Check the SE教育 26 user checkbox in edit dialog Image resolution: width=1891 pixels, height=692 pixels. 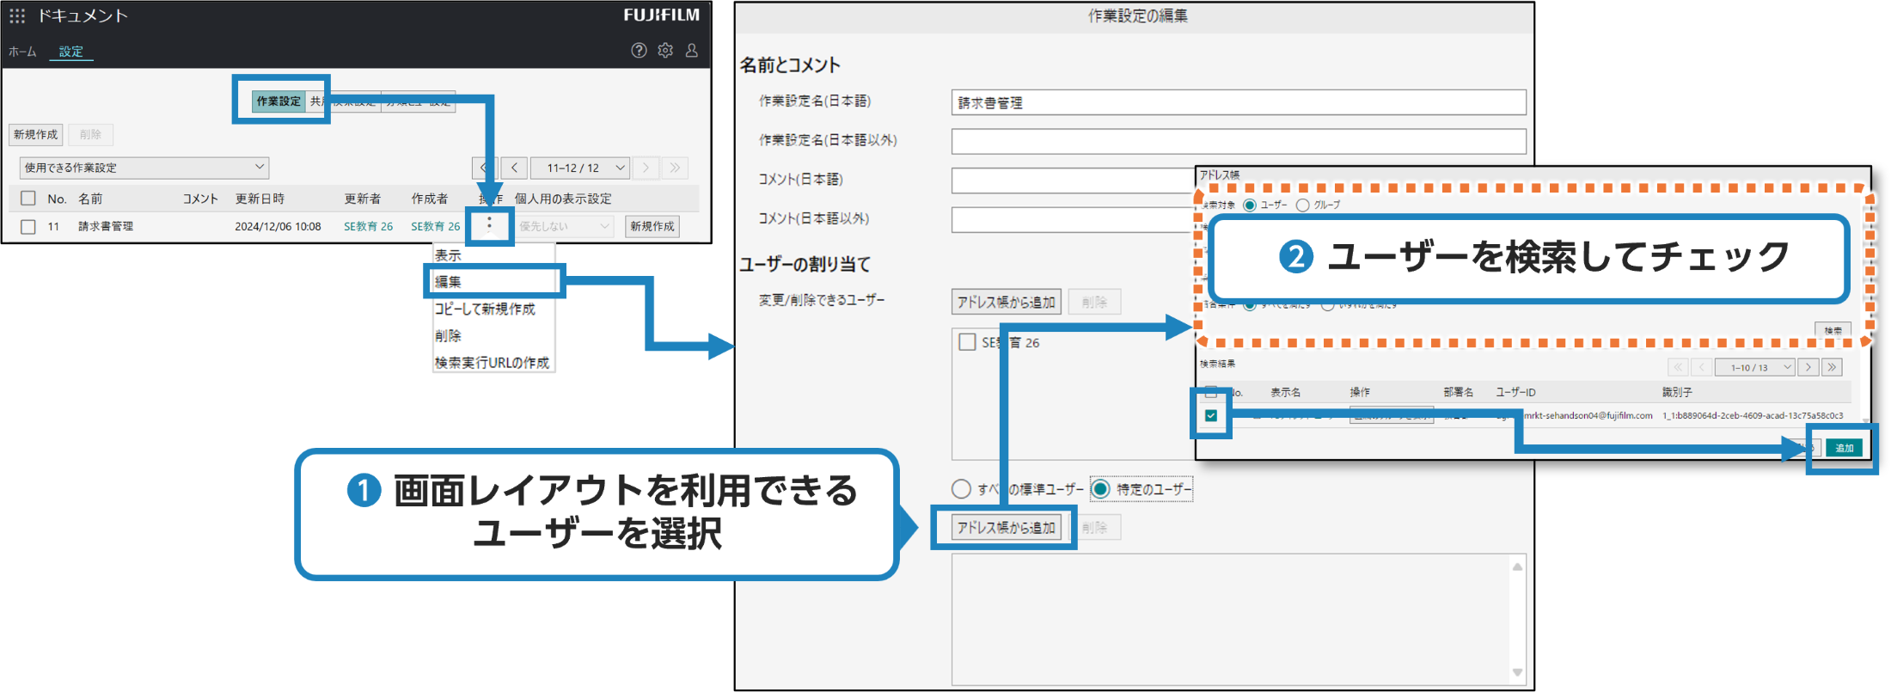pyautogui.click(x=967, y=342)
